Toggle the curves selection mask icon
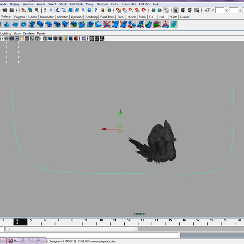Screen dimensions: 244x244 click(63, 10)
